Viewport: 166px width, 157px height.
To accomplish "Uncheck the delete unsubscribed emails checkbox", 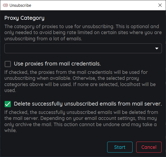I will (x=8, y=104).
